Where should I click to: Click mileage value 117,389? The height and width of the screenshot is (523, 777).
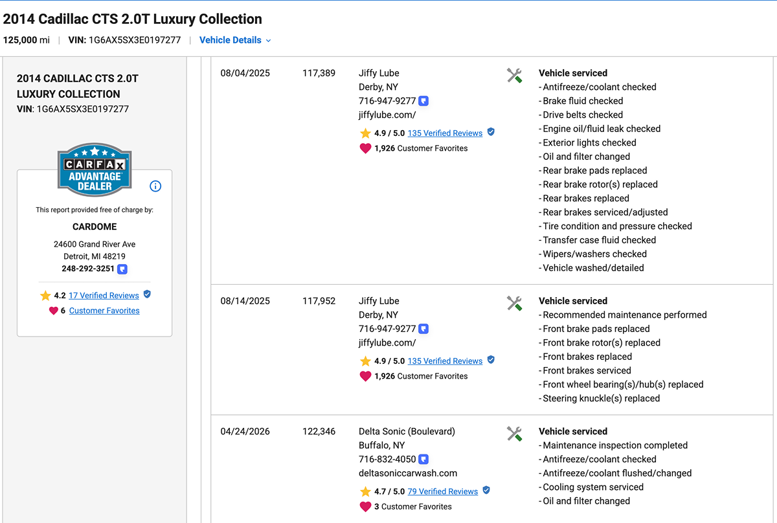pos(319,73)
